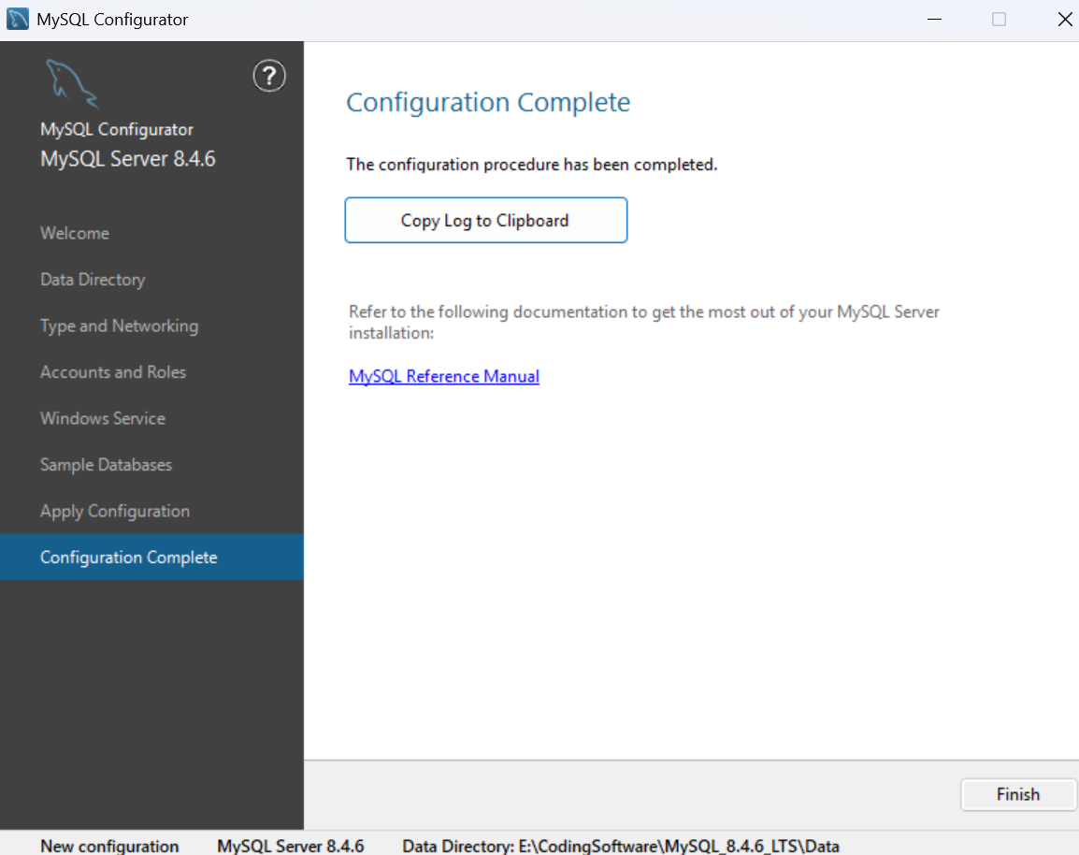Image resolution: width=1079 pixels, height=855 pixels.
Task: Select Apply Configuration in the sidebar
Action: [x=114, y=511]
